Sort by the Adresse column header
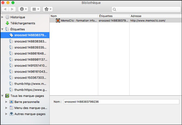 coord(155,16)
